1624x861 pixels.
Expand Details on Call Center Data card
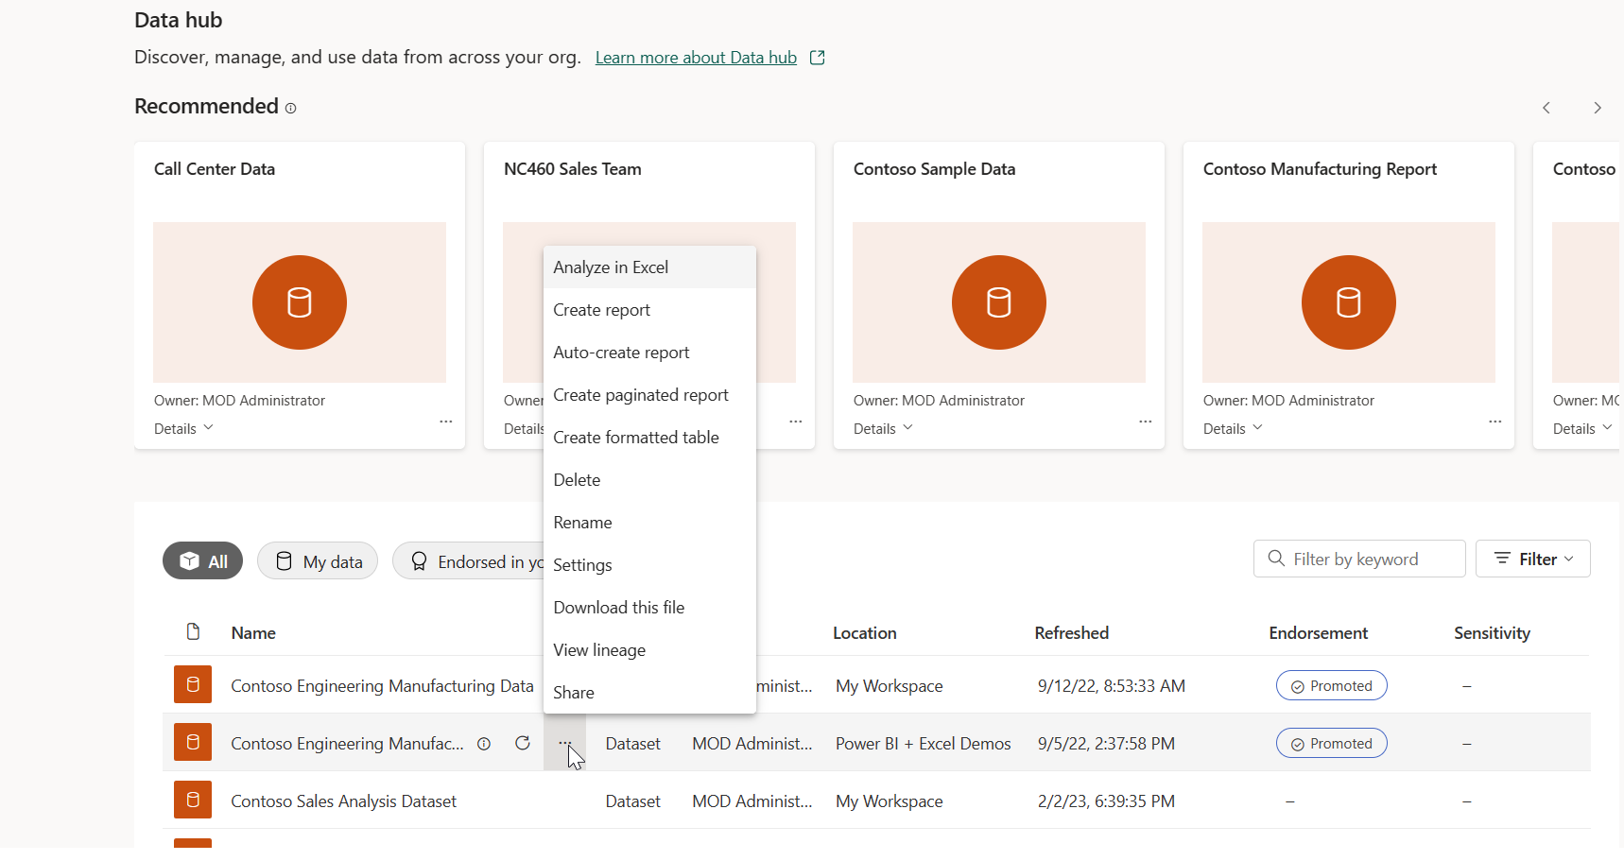[x=184, y=429]
